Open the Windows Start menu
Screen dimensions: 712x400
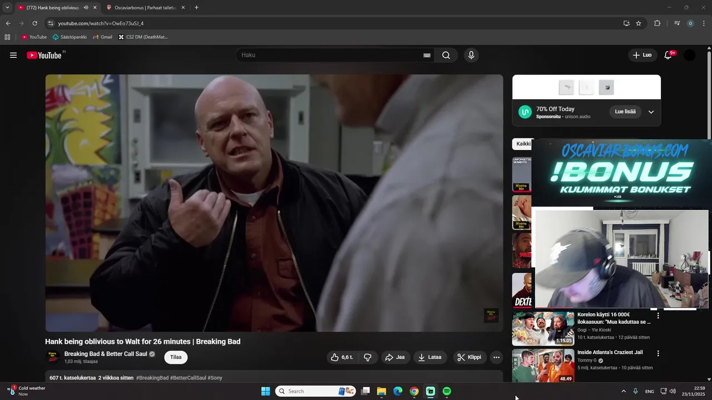click(266, 391)
